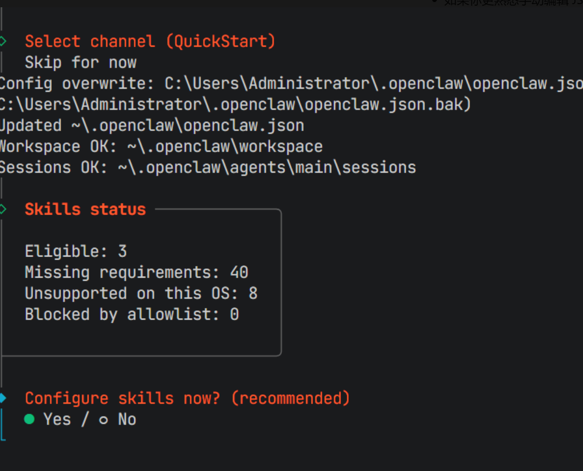Viewport: 583px width, 471px height.
Task: Click the Select channel (QuickStart) heading
Action: [x=150, y=41]
